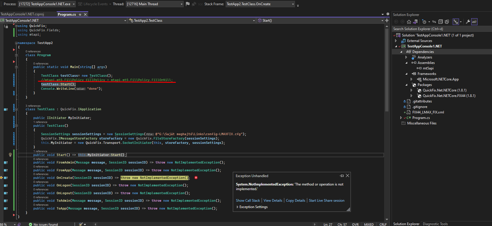Viewport: 492px width, 226px height.
Task: Click the IntelliCode health indicator icon
Action: (19, 224)
